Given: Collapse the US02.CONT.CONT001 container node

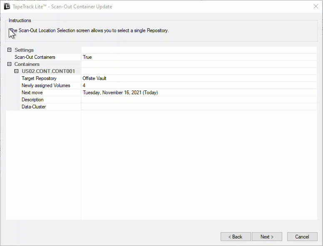Looking at the screenshot, I should (x=17, y=71).
